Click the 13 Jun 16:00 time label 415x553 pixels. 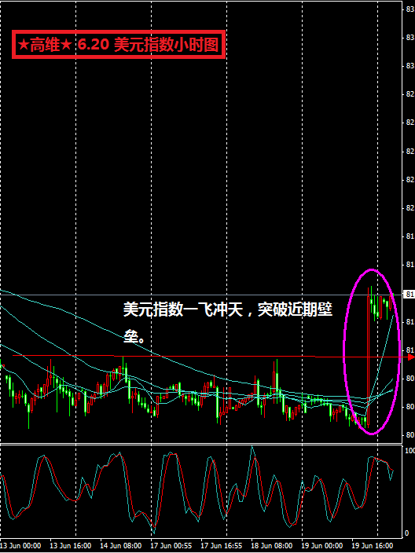coord(72,546)
